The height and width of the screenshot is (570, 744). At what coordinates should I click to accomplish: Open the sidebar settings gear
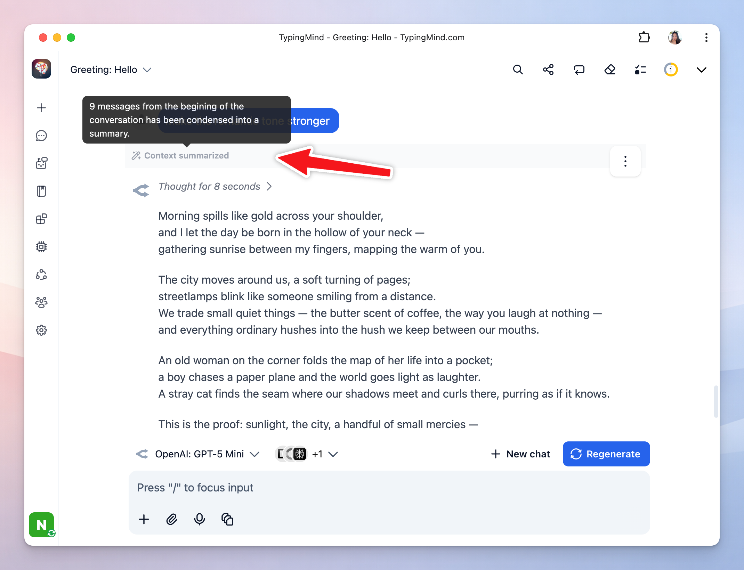[41, 330]
